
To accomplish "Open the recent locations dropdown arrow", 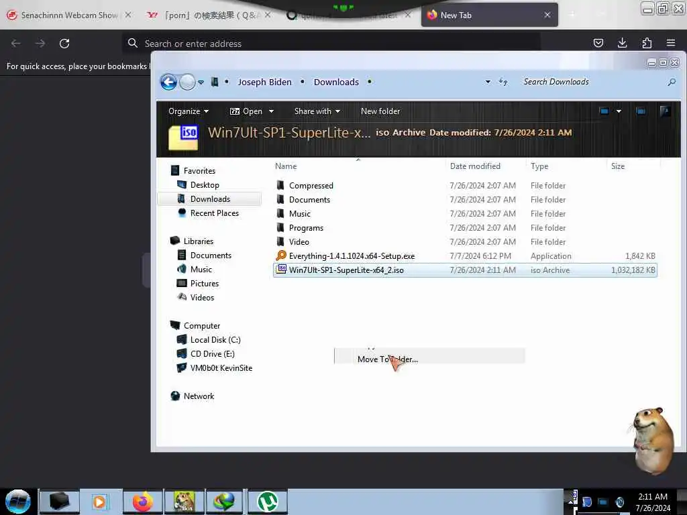I will (x=201, y=82).
